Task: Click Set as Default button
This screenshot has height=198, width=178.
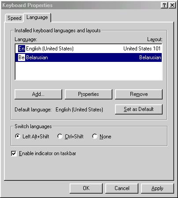Action: (x=139, y=109)
